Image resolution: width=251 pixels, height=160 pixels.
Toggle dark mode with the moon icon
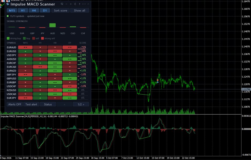click(x=75, y=4)
